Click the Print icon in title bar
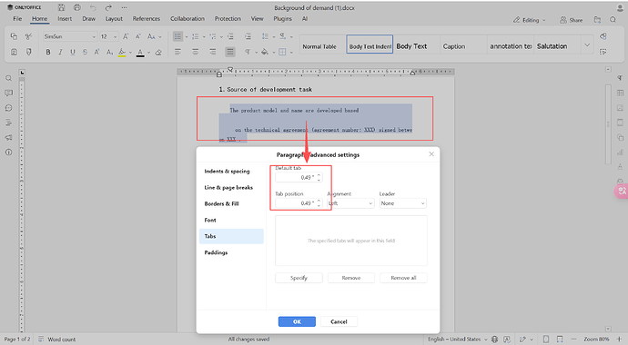 [x=76, y=7]
